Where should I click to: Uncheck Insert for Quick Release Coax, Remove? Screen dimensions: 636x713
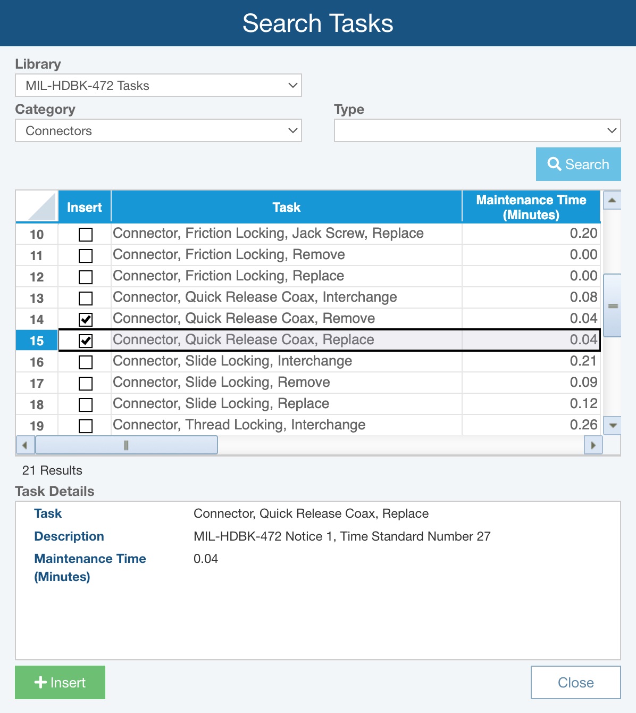pyautogui.click(x=86, y=319)
